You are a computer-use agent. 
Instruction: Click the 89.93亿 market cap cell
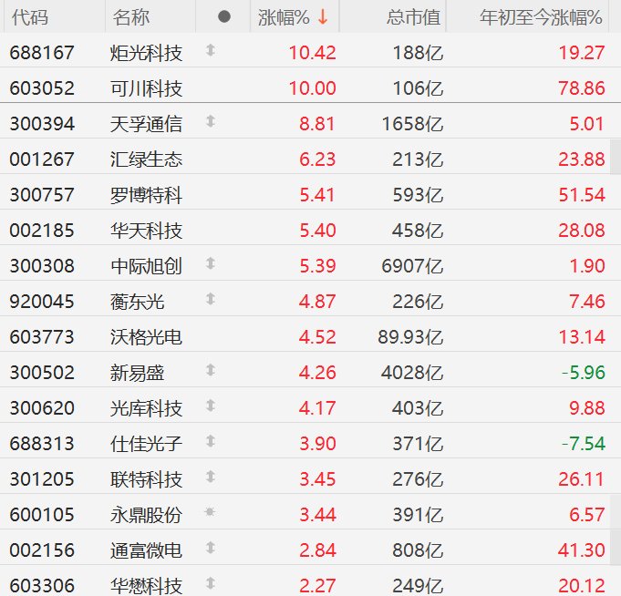click(410, 337)
